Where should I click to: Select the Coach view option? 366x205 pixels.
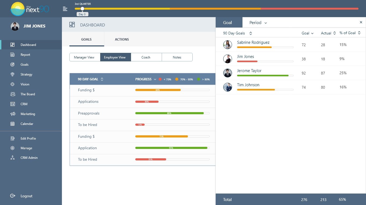coord(146,57)
